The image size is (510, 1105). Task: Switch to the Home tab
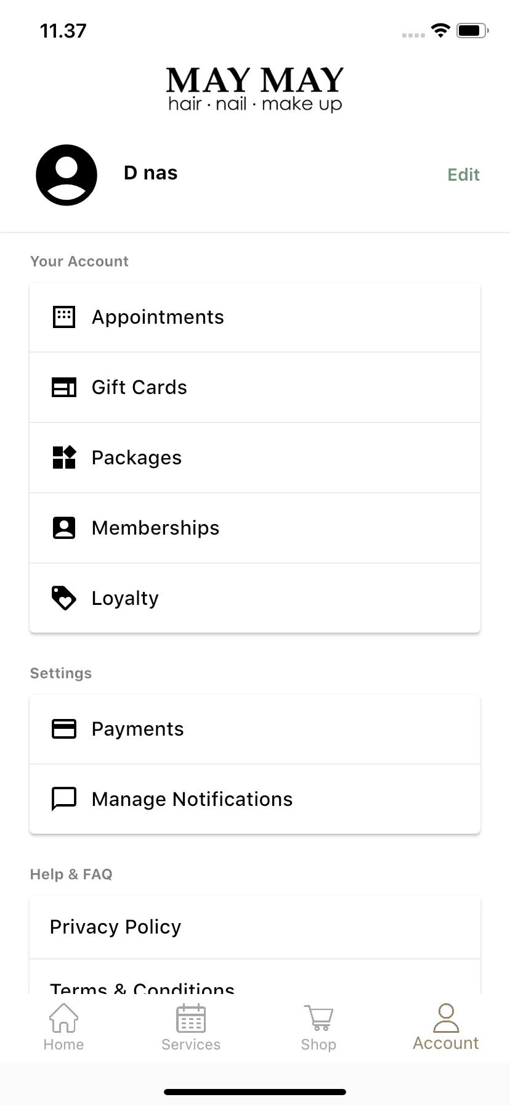pyautogui.click(x=63, y=1028)
